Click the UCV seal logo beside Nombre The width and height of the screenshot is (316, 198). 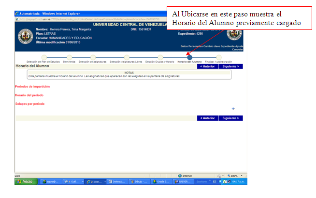point(26,36)
